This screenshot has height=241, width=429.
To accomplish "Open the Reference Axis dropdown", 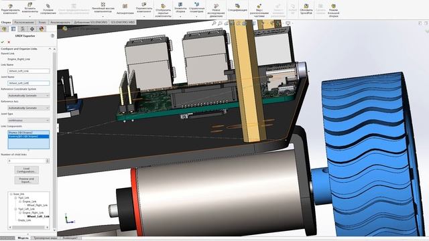I will pos(28,108).
